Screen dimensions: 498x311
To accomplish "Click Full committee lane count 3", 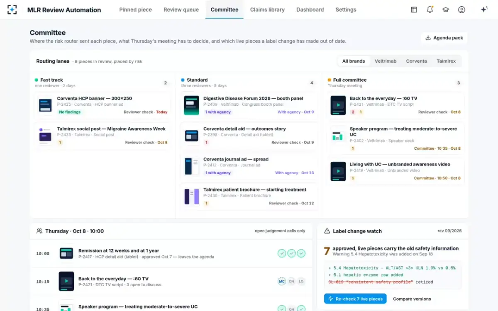I will tap(459, 83).
